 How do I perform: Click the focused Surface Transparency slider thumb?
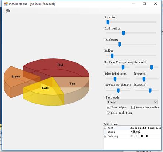pyautogui.click(x=152, y=68)
